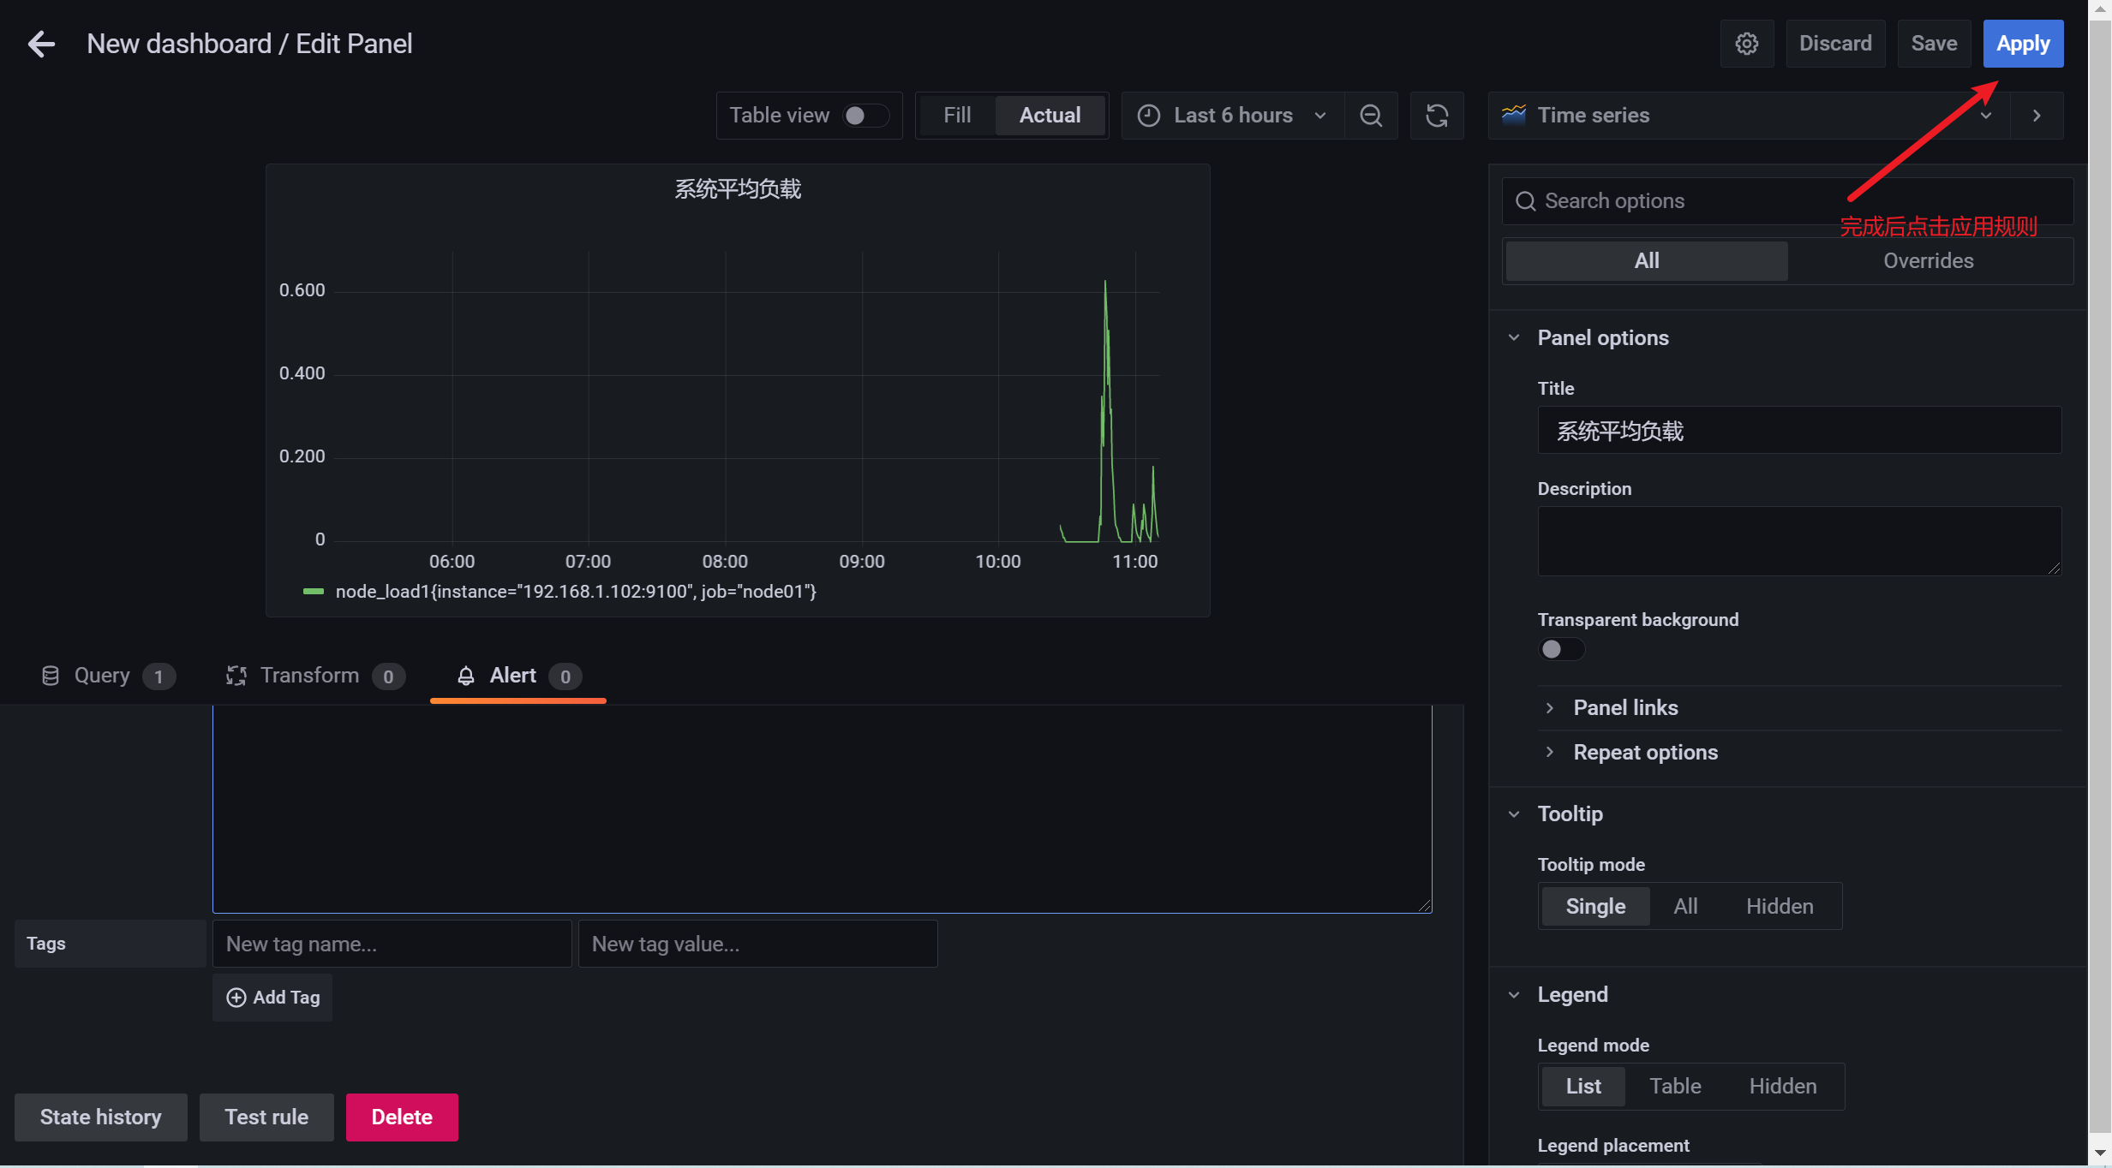Collapse options pane with right chevron
Image resolution: width=2112 pixels, height=1168 pixels.
(x=2037, y=116)
